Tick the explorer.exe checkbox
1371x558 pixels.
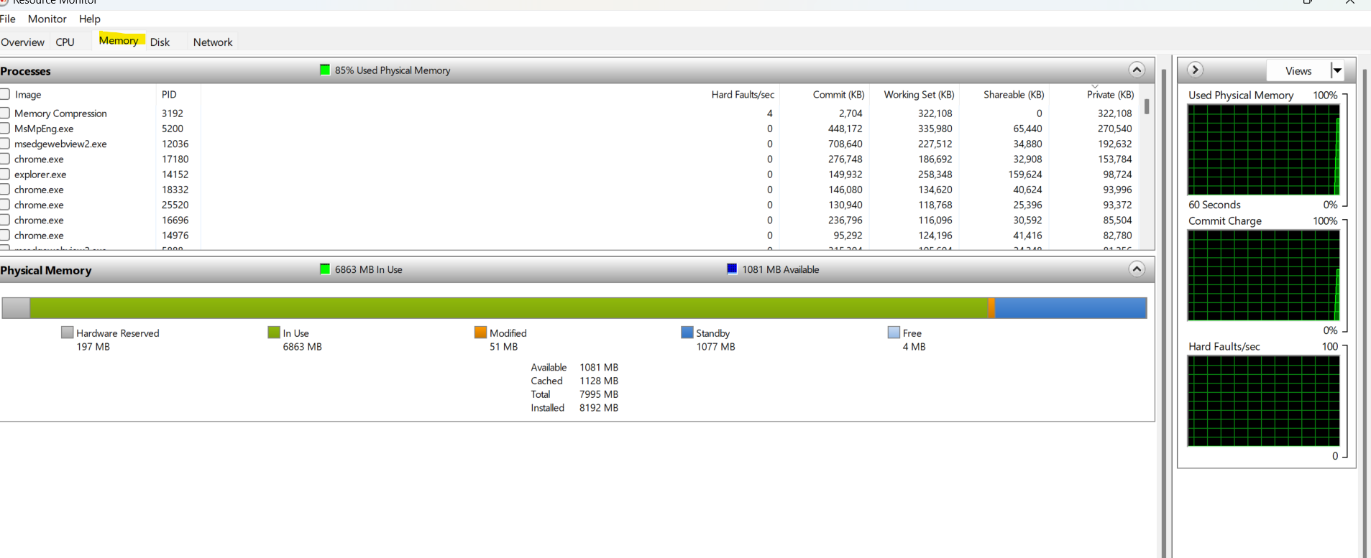point(4,174)
